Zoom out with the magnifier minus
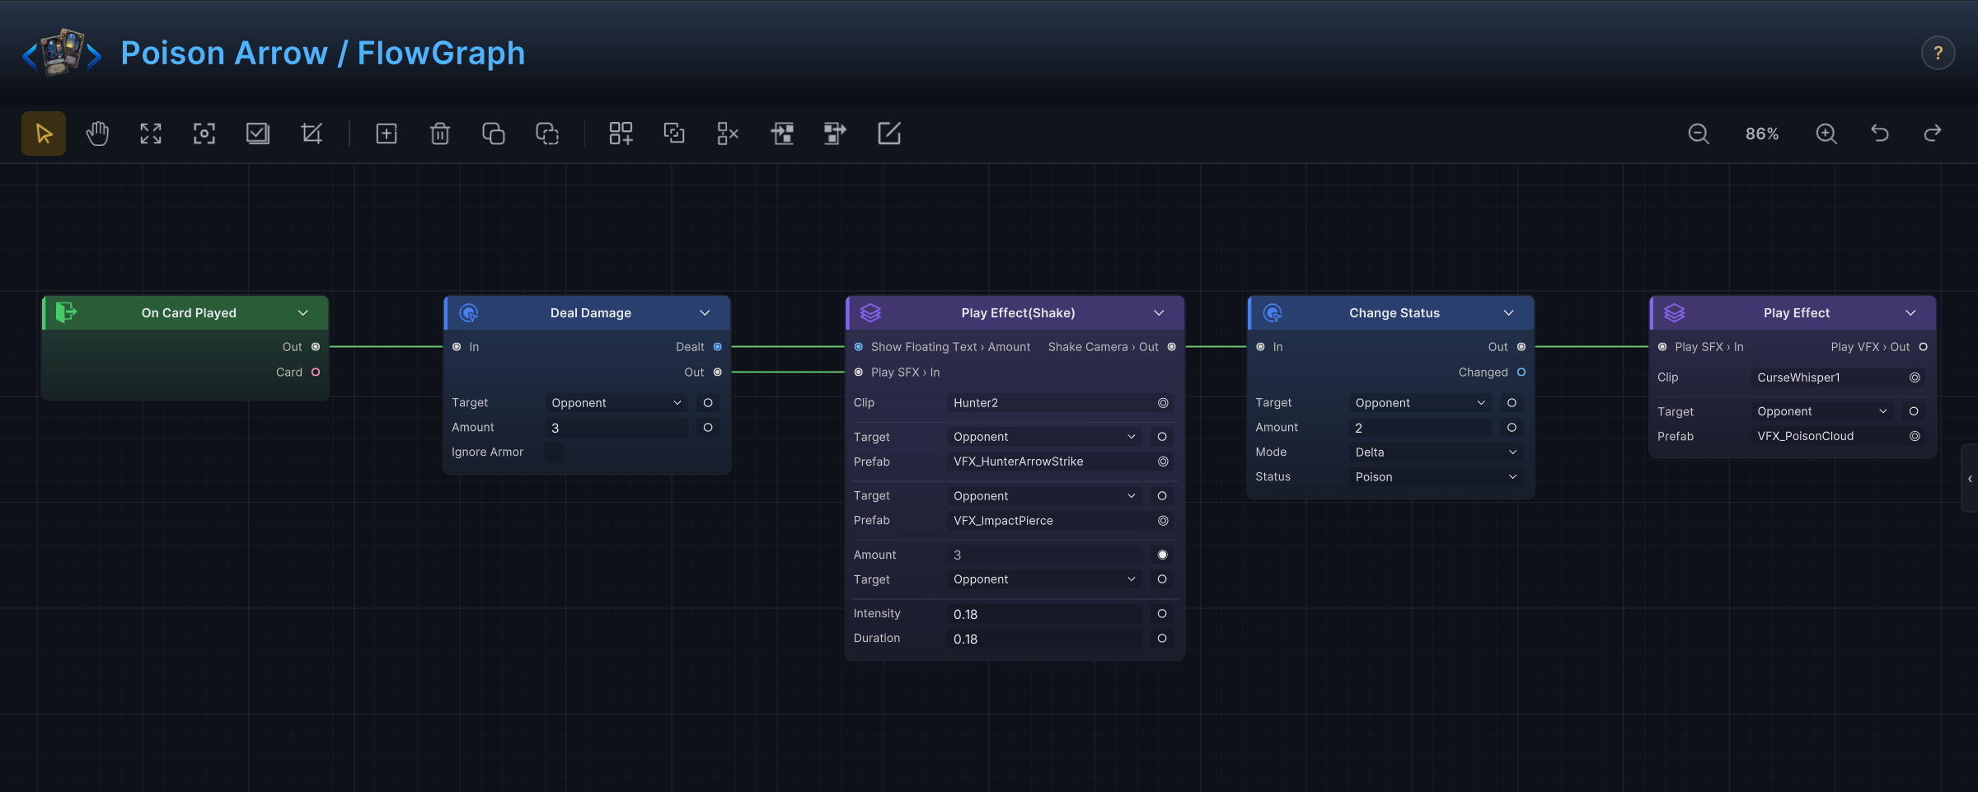 [1699, 134]
